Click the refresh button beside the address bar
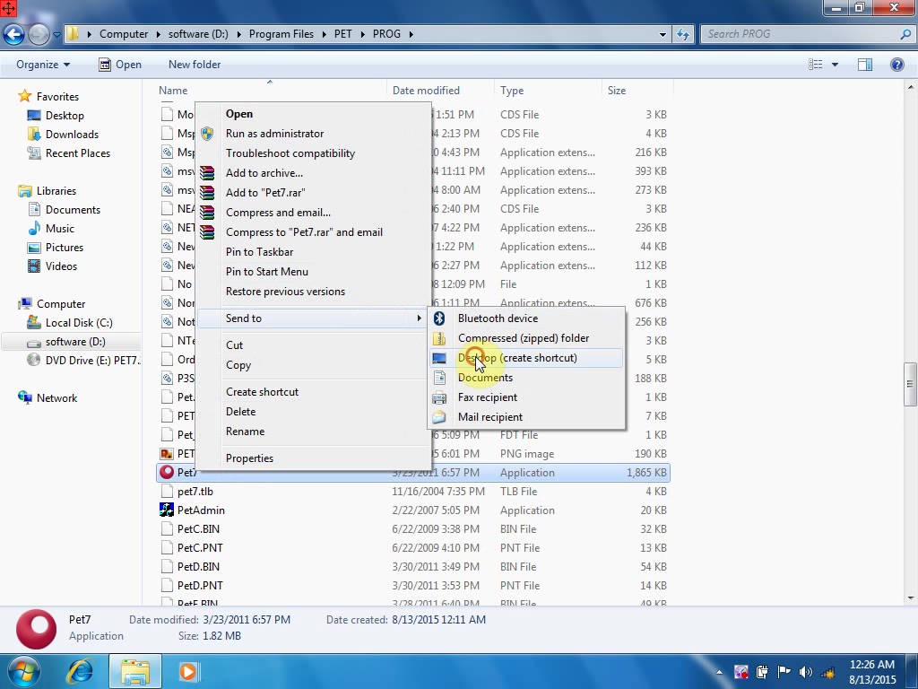Image resolution: width=918 pixels, height=689 pixels. (x=683, y=34)
